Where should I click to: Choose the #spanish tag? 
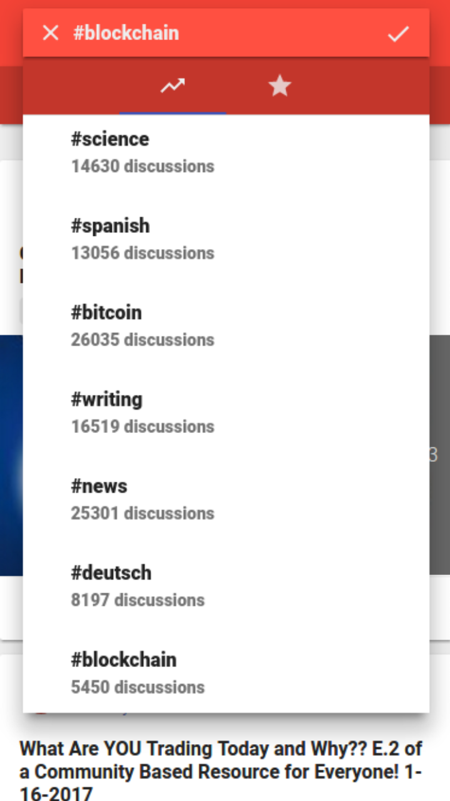[x=110, y=225]
